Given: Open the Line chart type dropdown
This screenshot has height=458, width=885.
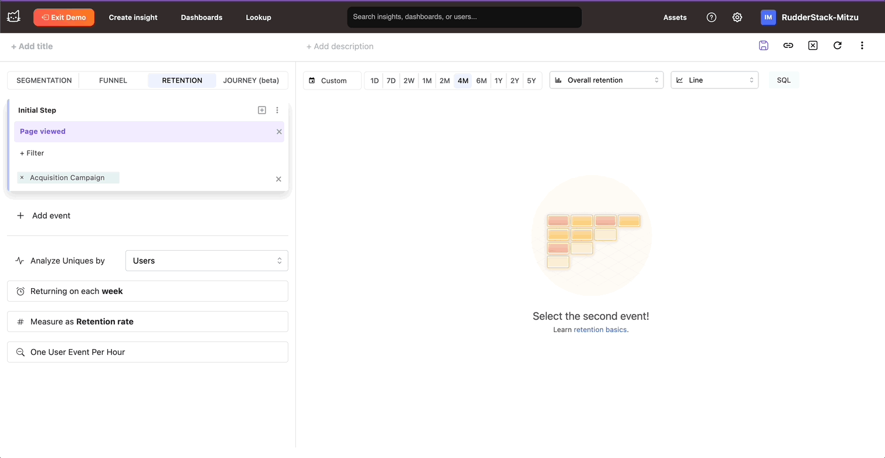Looking at the screenshot, I should point(714,80).
